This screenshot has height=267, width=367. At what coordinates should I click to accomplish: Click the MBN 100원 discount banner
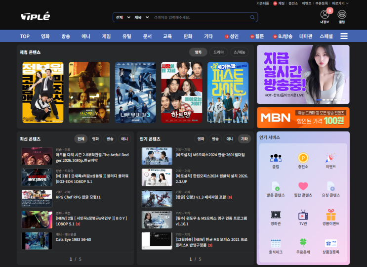coord(303,118)
